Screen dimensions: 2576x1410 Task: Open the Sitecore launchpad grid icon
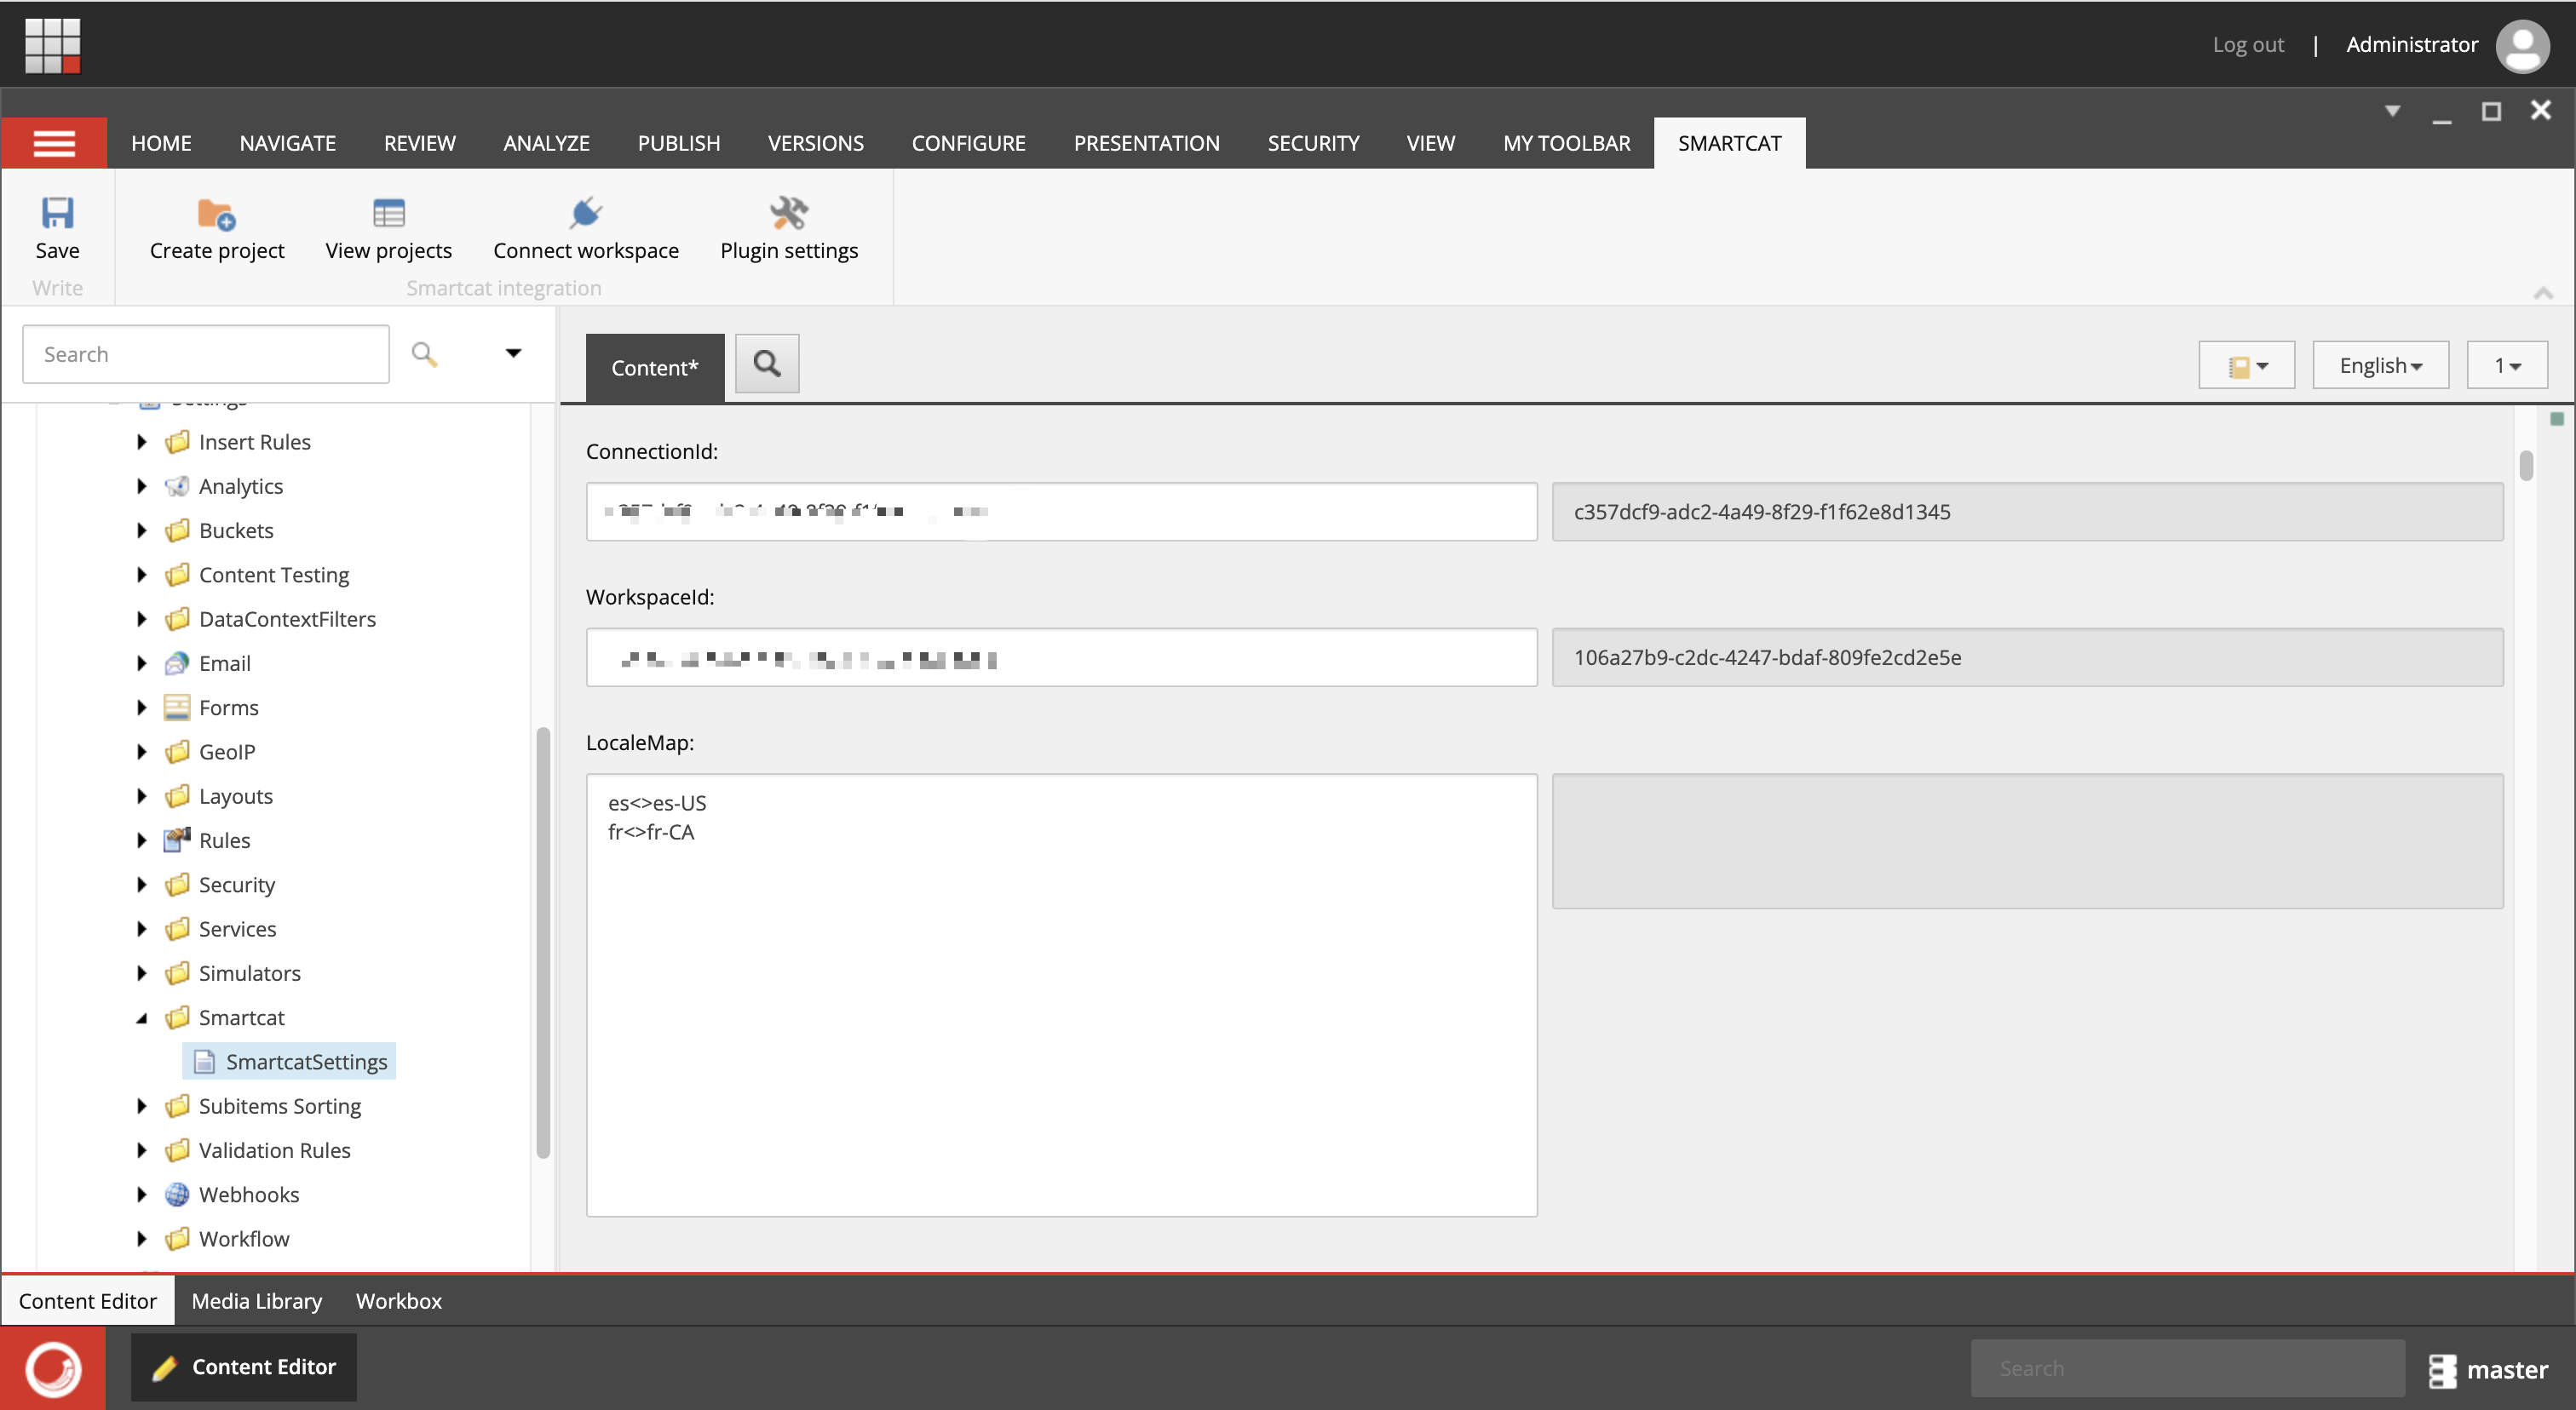(x=52, y=45)
